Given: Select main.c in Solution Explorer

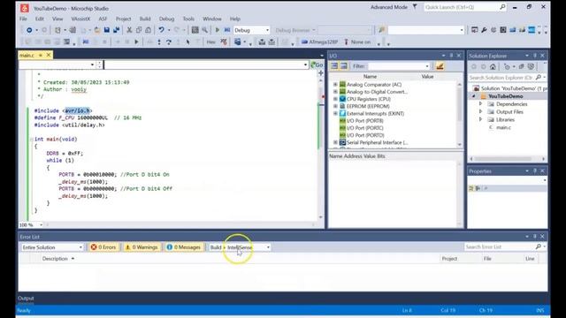Looking at the screenshot, I should click(x=503, y=127).
